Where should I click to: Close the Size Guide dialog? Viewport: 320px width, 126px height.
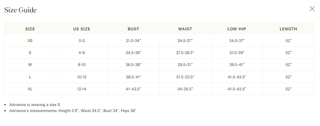[x=312, y=9]
